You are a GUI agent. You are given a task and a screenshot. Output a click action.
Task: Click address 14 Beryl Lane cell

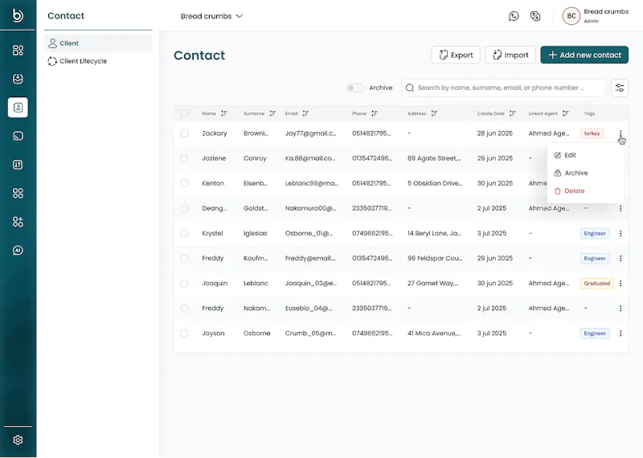coord(434,233)
